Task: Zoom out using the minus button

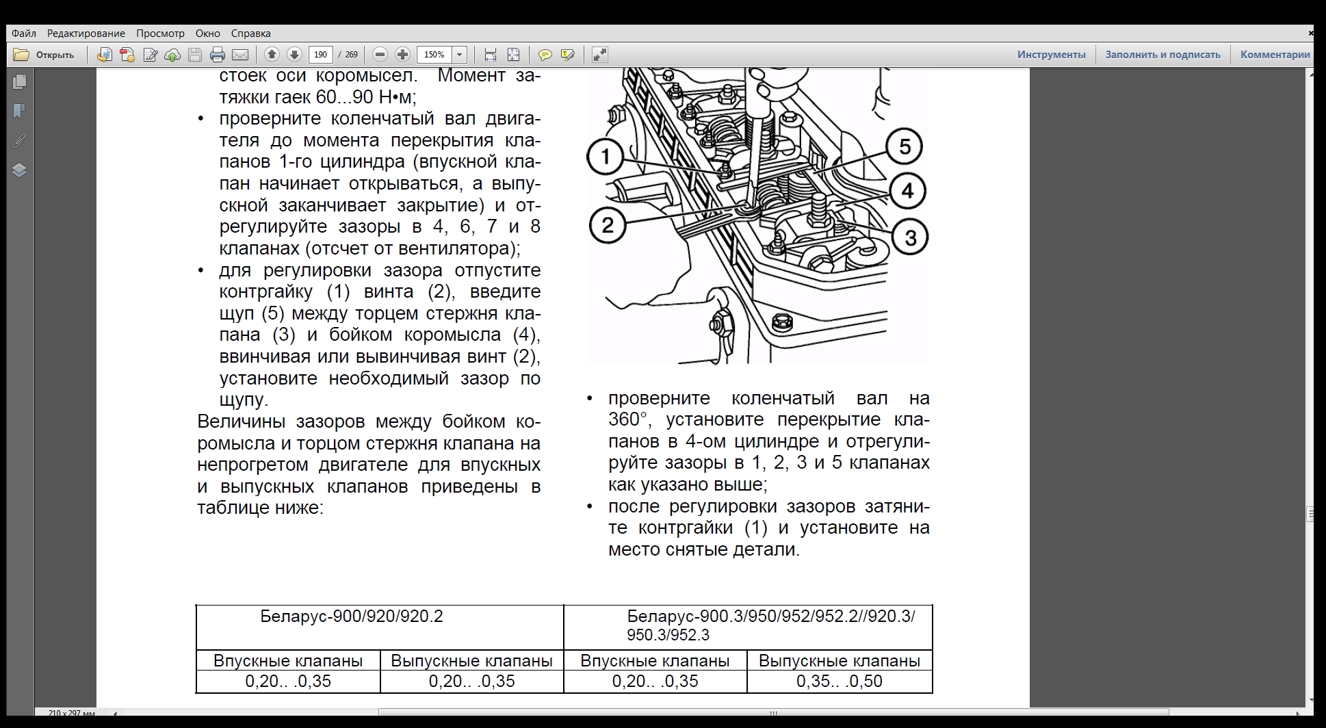Action: (380, 55)
